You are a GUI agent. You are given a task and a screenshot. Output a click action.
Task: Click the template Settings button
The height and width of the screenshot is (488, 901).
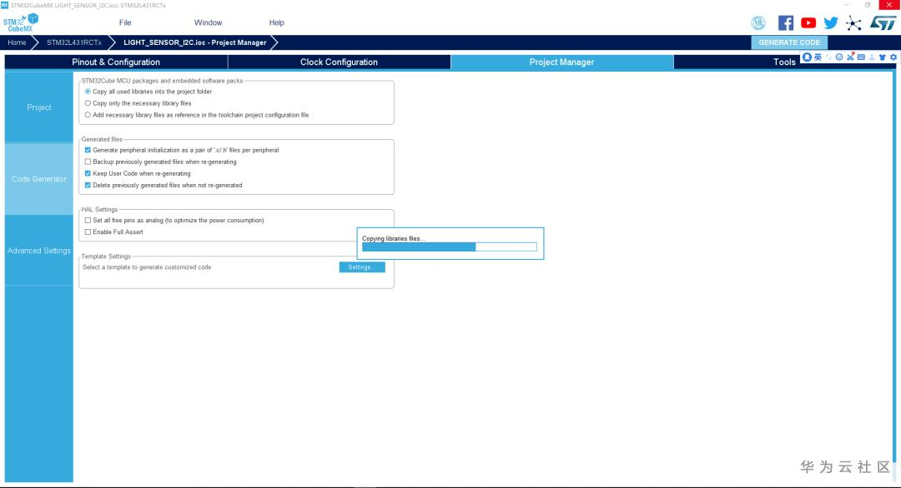pyautogui.click(x=362, y=267)
